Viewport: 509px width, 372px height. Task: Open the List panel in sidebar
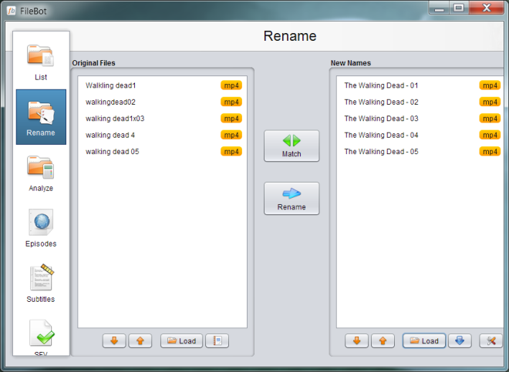(x=41, y=62)
